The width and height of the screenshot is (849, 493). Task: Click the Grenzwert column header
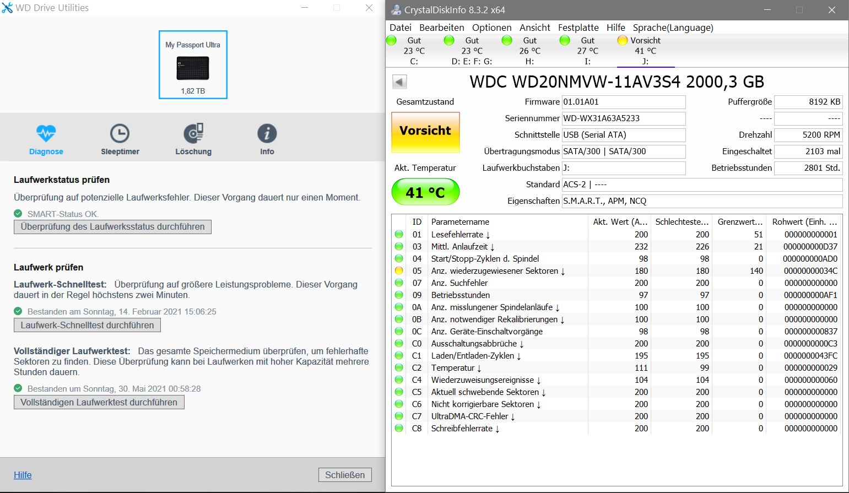tap(740, 221)
